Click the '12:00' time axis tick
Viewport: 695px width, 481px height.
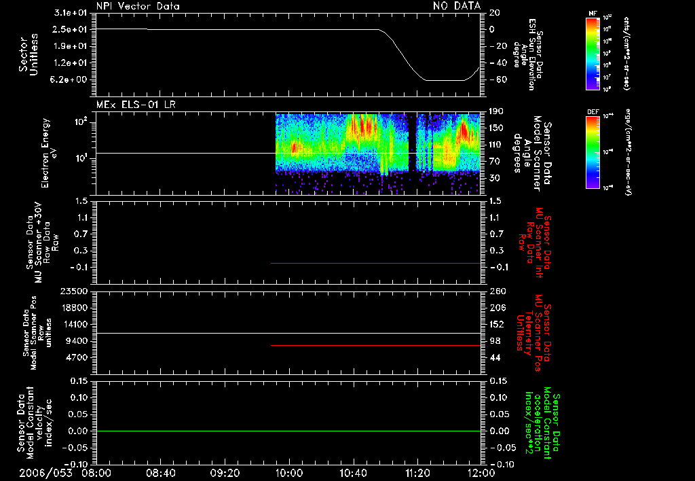pyautogui.click(x=481, y=473)
